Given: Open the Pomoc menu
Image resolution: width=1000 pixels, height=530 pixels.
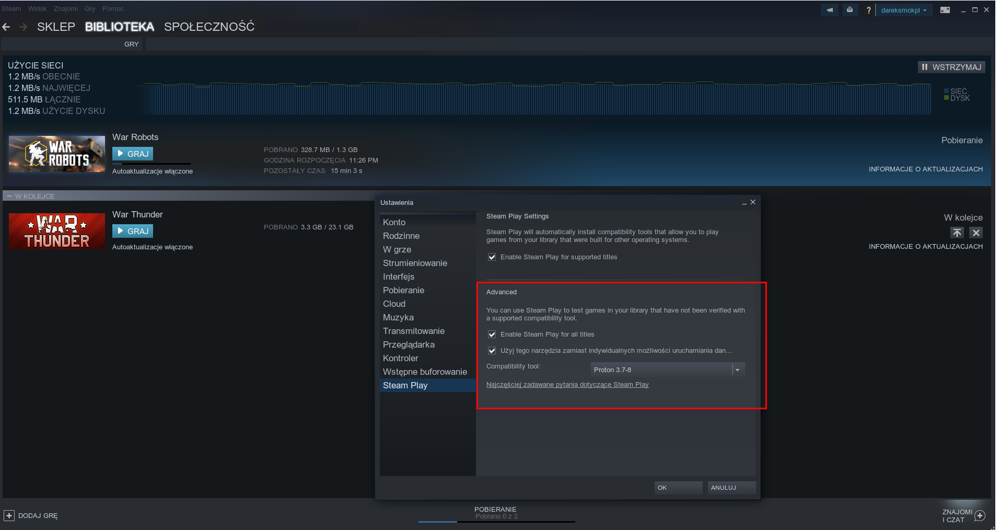Looking at the screenshot, I should 113,9.
